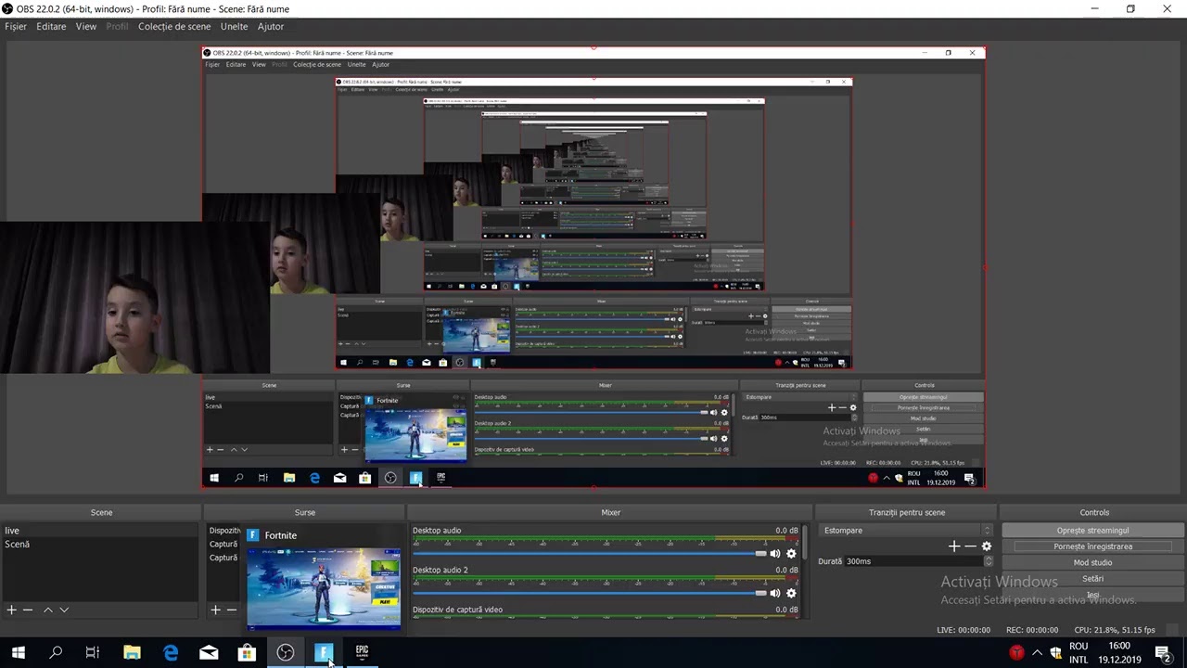The image size is (1187, 668).
Task: Open the Unelte menu
Action: [x=234, y=26]
